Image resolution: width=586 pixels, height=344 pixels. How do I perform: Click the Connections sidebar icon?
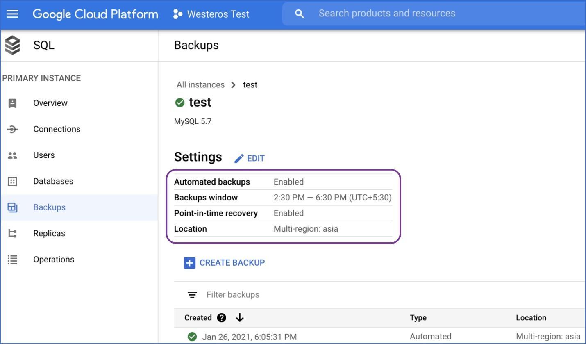click(x=12, y=129)
